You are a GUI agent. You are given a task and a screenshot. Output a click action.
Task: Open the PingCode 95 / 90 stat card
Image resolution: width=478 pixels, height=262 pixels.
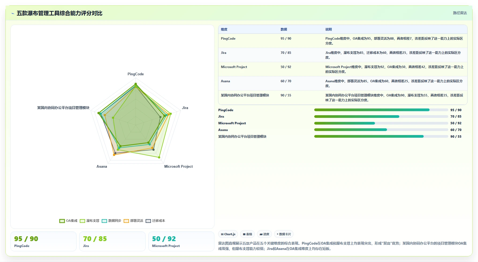point(43,241)
